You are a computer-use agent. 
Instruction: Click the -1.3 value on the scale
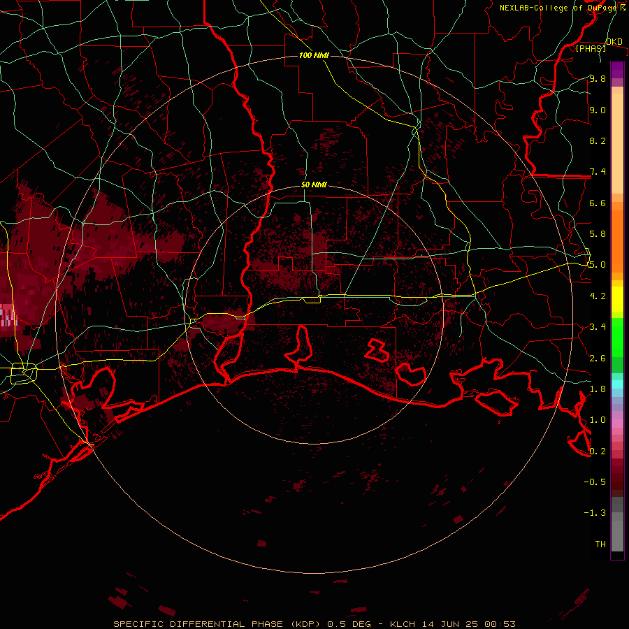tap(595, 513)
